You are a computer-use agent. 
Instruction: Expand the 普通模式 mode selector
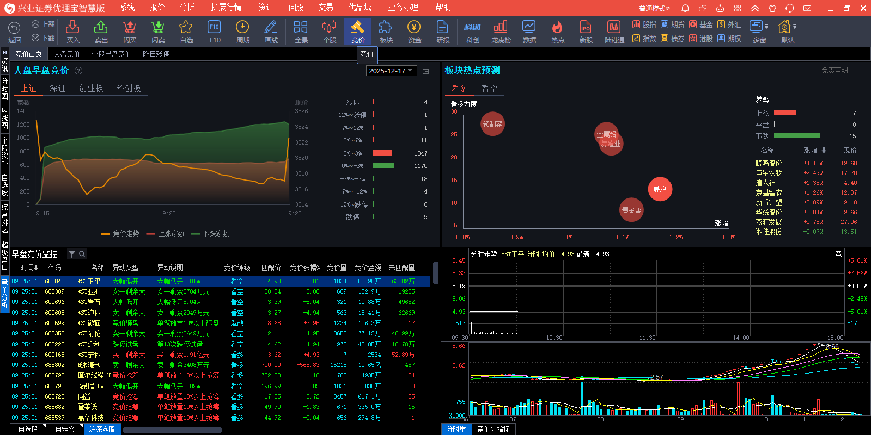click(654, 8)
